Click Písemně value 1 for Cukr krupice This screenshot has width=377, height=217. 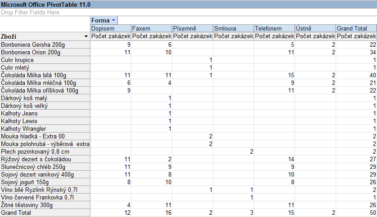[x=193, y=60]
